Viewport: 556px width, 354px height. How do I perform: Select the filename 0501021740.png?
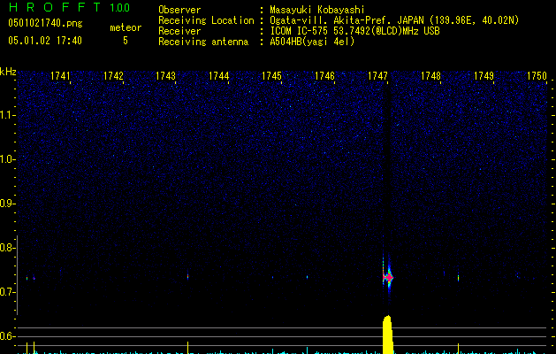pyautogui.click(x=45, y=23)
